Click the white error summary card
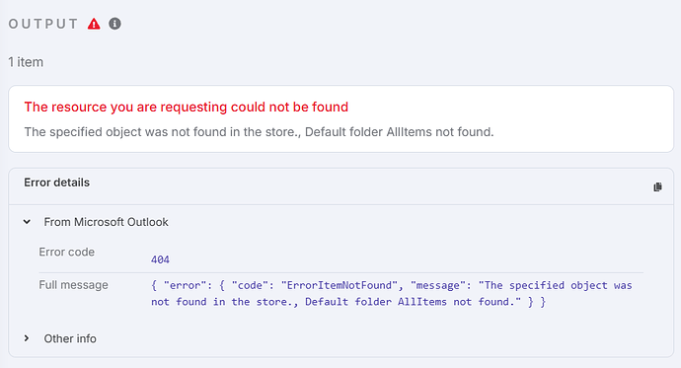This screenshot has height=368, width=681. 340,119
